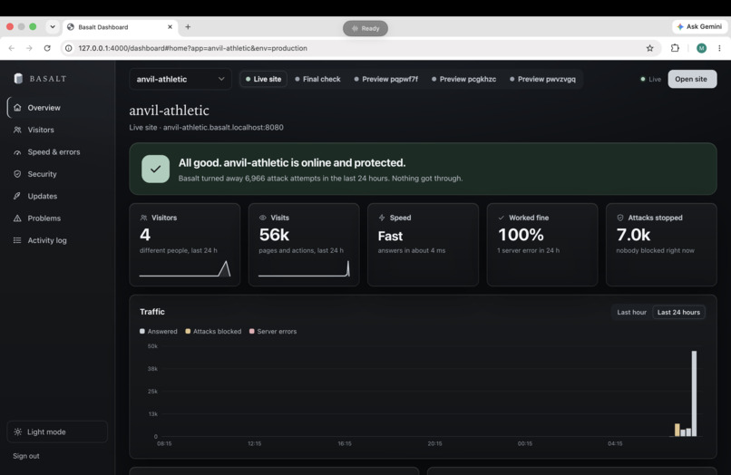Click the eye icon on Visits card
Viewport: 731px width, 475px height.
coord(262,218)
